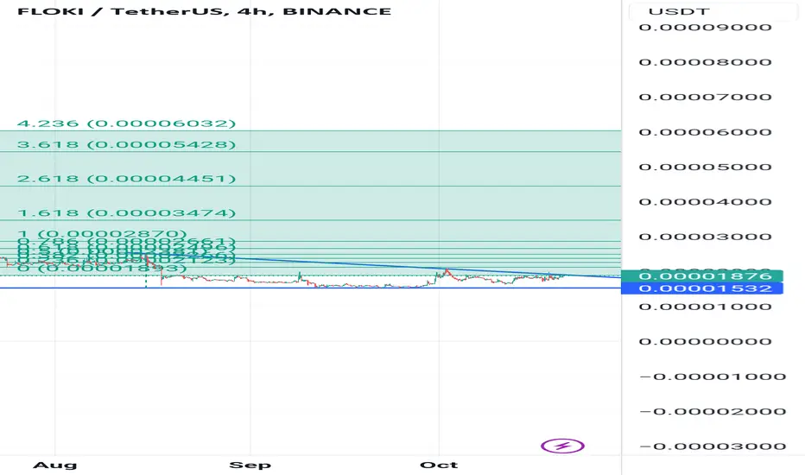Click the 0.00006000 price axis label

coord(706,132)
